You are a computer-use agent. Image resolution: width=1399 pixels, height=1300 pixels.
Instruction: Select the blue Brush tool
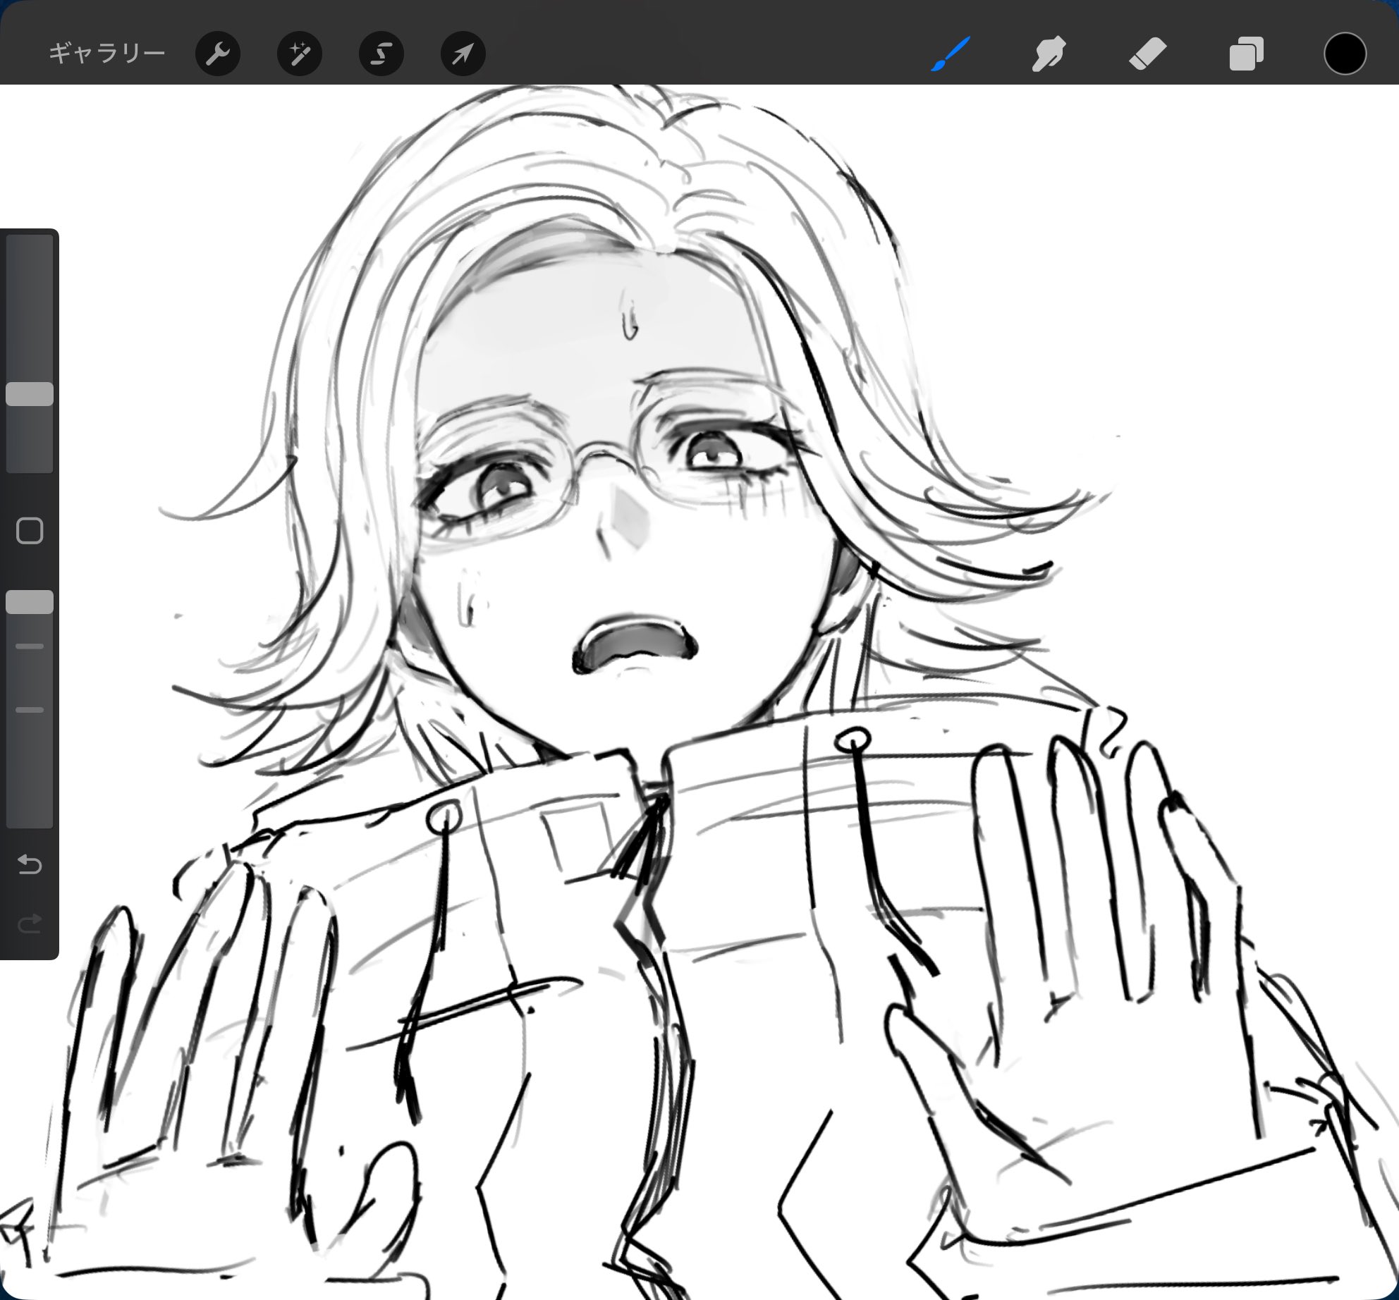(951, 54)
